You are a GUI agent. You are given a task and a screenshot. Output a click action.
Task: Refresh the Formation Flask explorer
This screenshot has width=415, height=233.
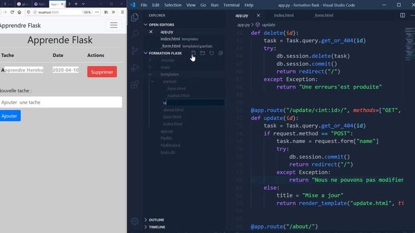(211, 53)
